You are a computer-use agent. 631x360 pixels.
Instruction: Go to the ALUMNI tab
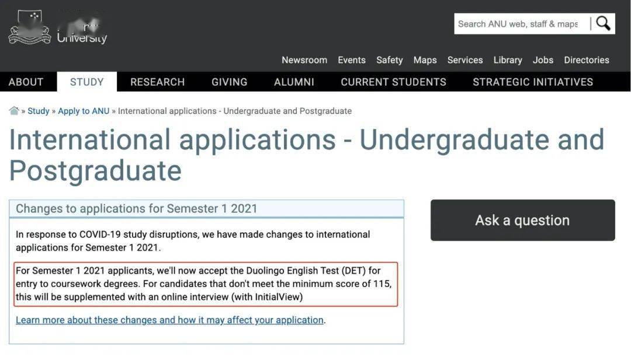pyautogui.click(x=294, y=82)
